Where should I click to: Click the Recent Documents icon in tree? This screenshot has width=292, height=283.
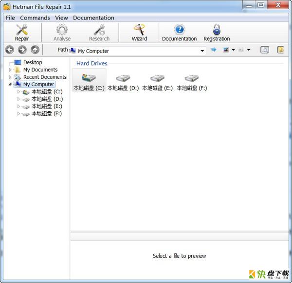(18, 77)
